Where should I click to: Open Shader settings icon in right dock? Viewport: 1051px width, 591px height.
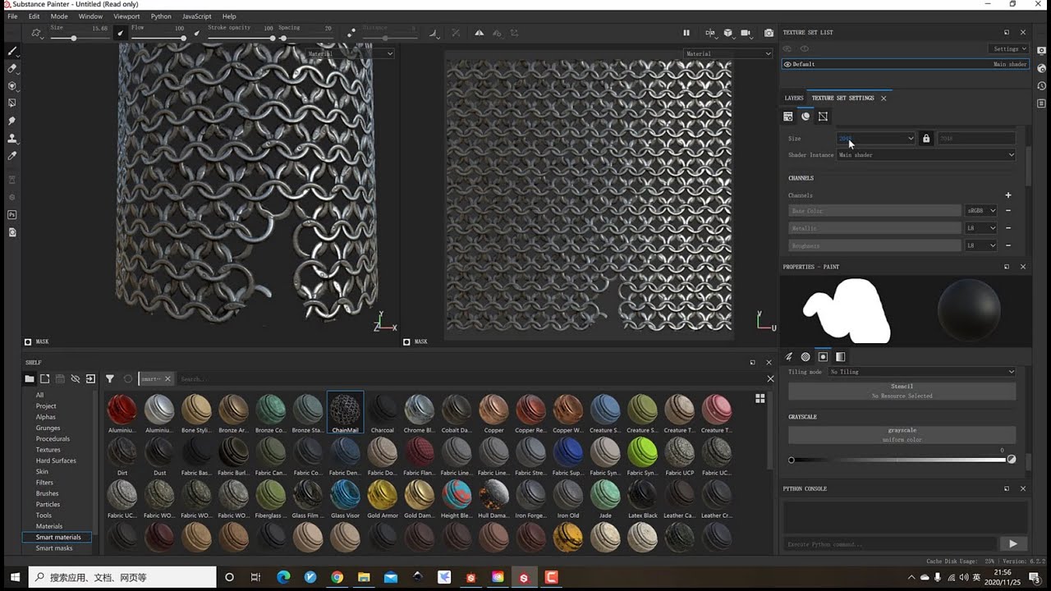(1041, 68)
